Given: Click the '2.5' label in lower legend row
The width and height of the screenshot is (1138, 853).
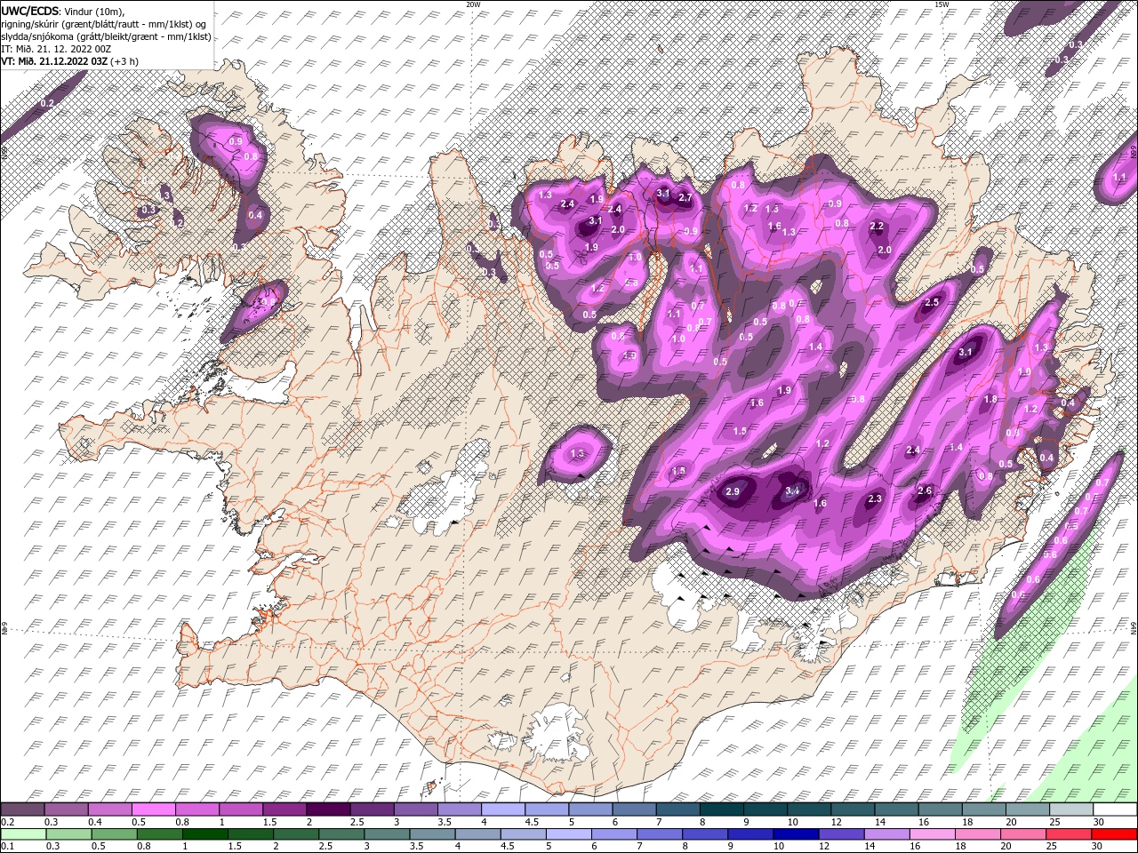Looking at the screenshot, I should [x=326, y=847].
